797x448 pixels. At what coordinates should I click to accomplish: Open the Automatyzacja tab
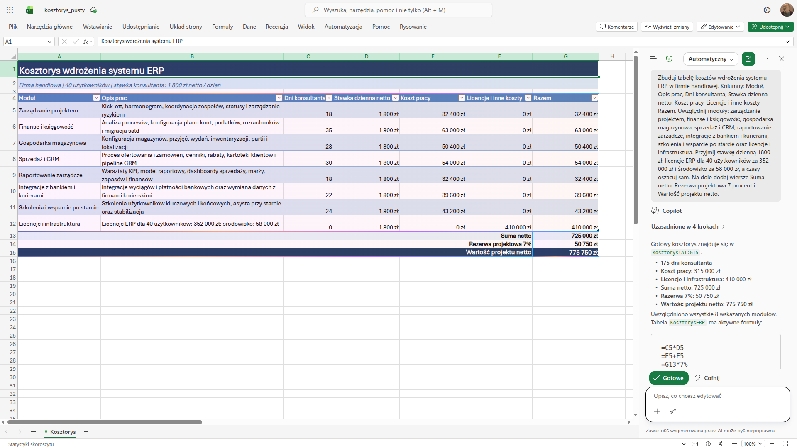[343, 27]
